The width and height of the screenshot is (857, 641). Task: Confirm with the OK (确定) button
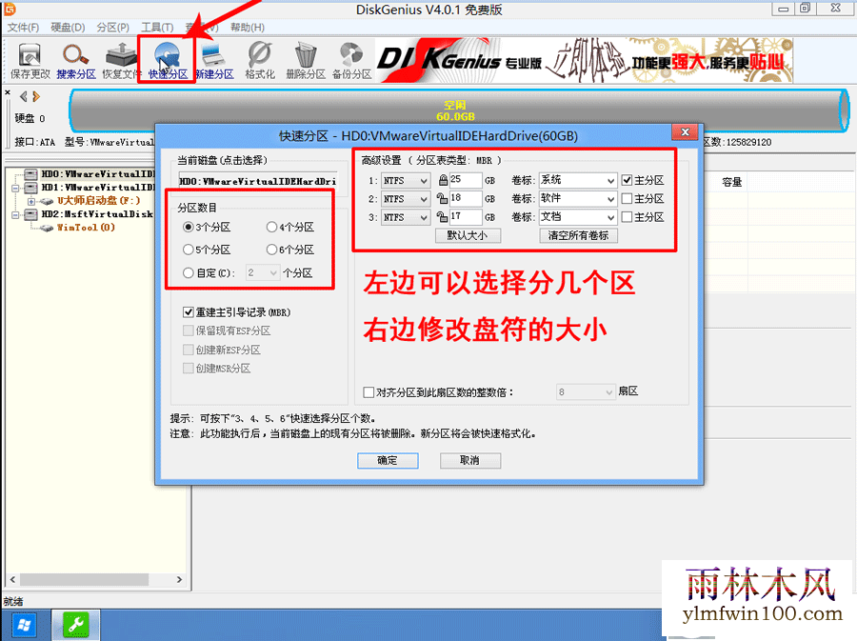point(389,461)
